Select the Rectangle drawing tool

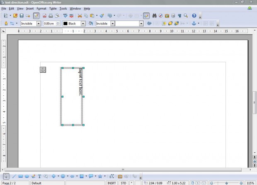20,176
